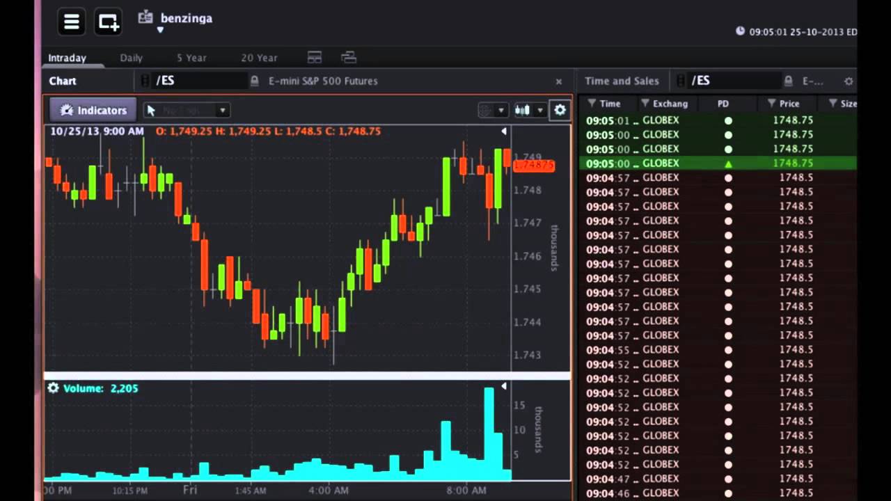This screenshot has height=501, width=891.
Task: Click the Fri label on time axis
Action: 190,490
